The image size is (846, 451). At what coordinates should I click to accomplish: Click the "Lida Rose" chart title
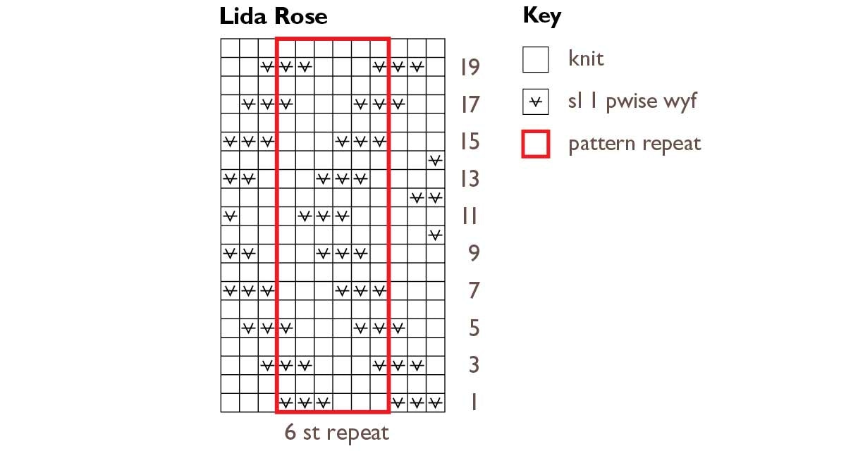[x=274, y=16]
